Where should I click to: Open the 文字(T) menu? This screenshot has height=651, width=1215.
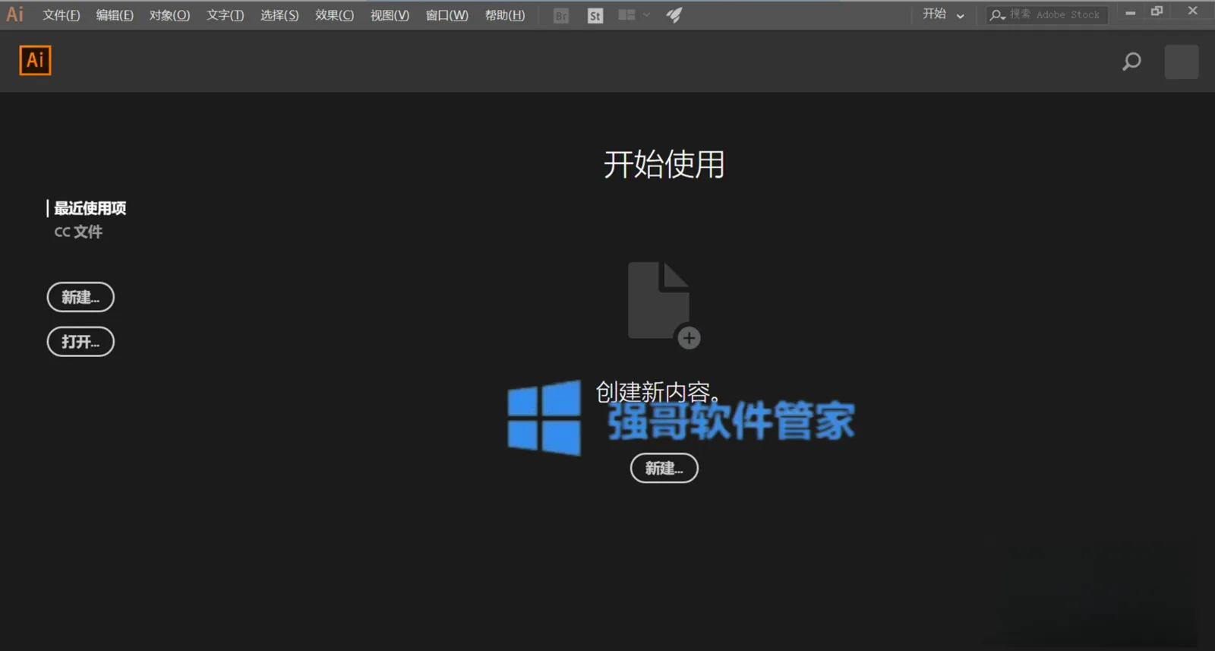tap(226, 15)
